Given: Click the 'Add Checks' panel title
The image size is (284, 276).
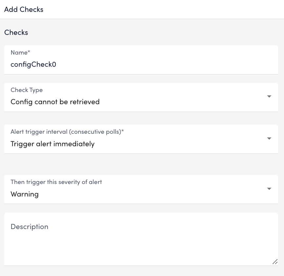Looking at the screenshot, I should coord(24,10).
